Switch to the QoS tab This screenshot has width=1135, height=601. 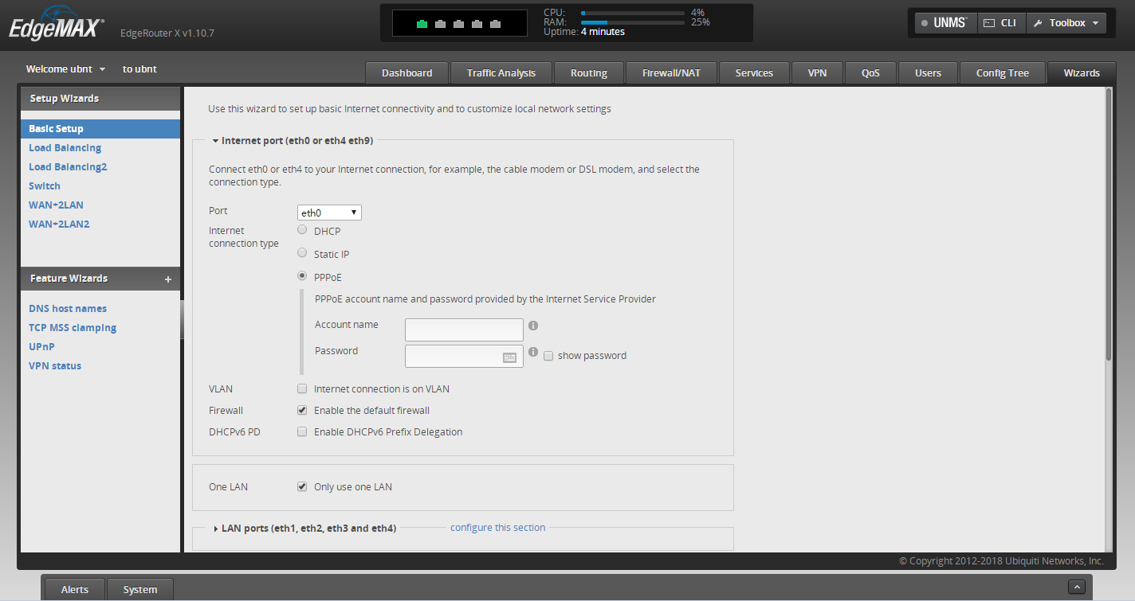[870, 72]
